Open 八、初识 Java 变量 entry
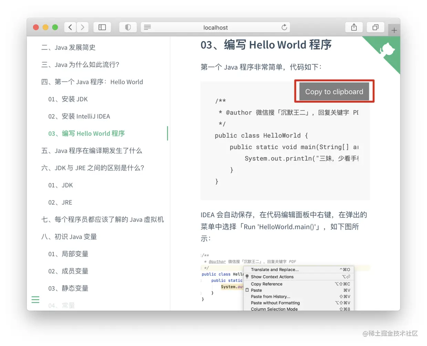This screenshot has height=346, width=427. coord(69,237)
